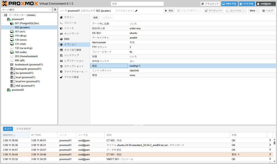This screenshot has height=164, width=277.
Task: Collapse the proxmox01 node in tree
Action: point(6,19)
